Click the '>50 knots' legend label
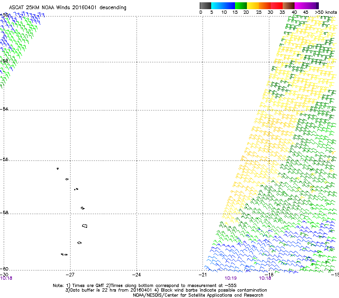This screenshot has width=339, height=298. pos(326,12)
